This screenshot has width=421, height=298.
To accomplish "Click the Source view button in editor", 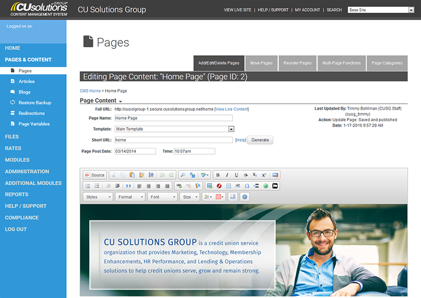I will click(x=94, y=175).
